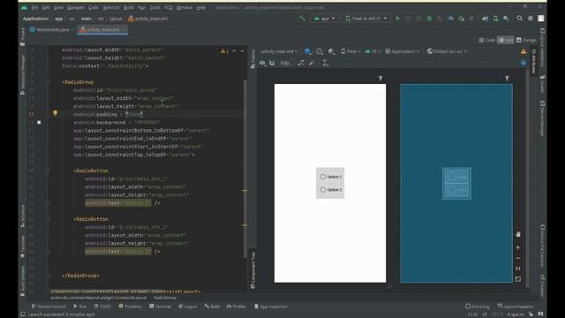Open the Profiler gauge icon in the main toolbar
Screen dimensions: 565x318
450,19
